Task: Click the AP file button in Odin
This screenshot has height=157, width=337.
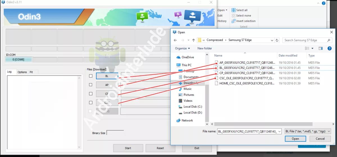Action: [x=107, y=85]
